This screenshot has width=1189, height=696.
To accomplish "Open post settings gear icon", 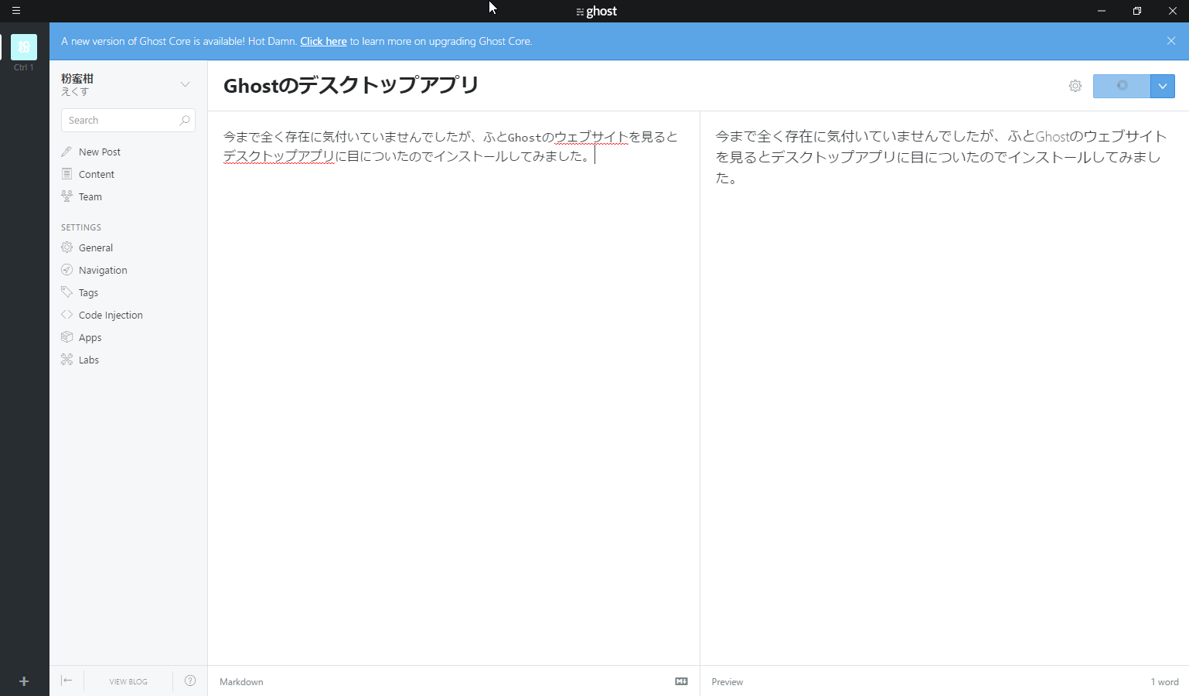I will click(x=1075, y=86).
